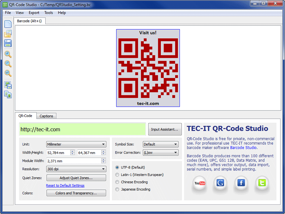Click Adjust Quiet Zones... button

[76, 178]
